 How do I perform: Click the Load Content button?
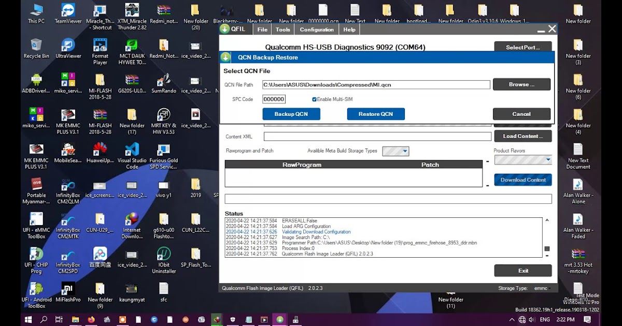click(523, 136)
